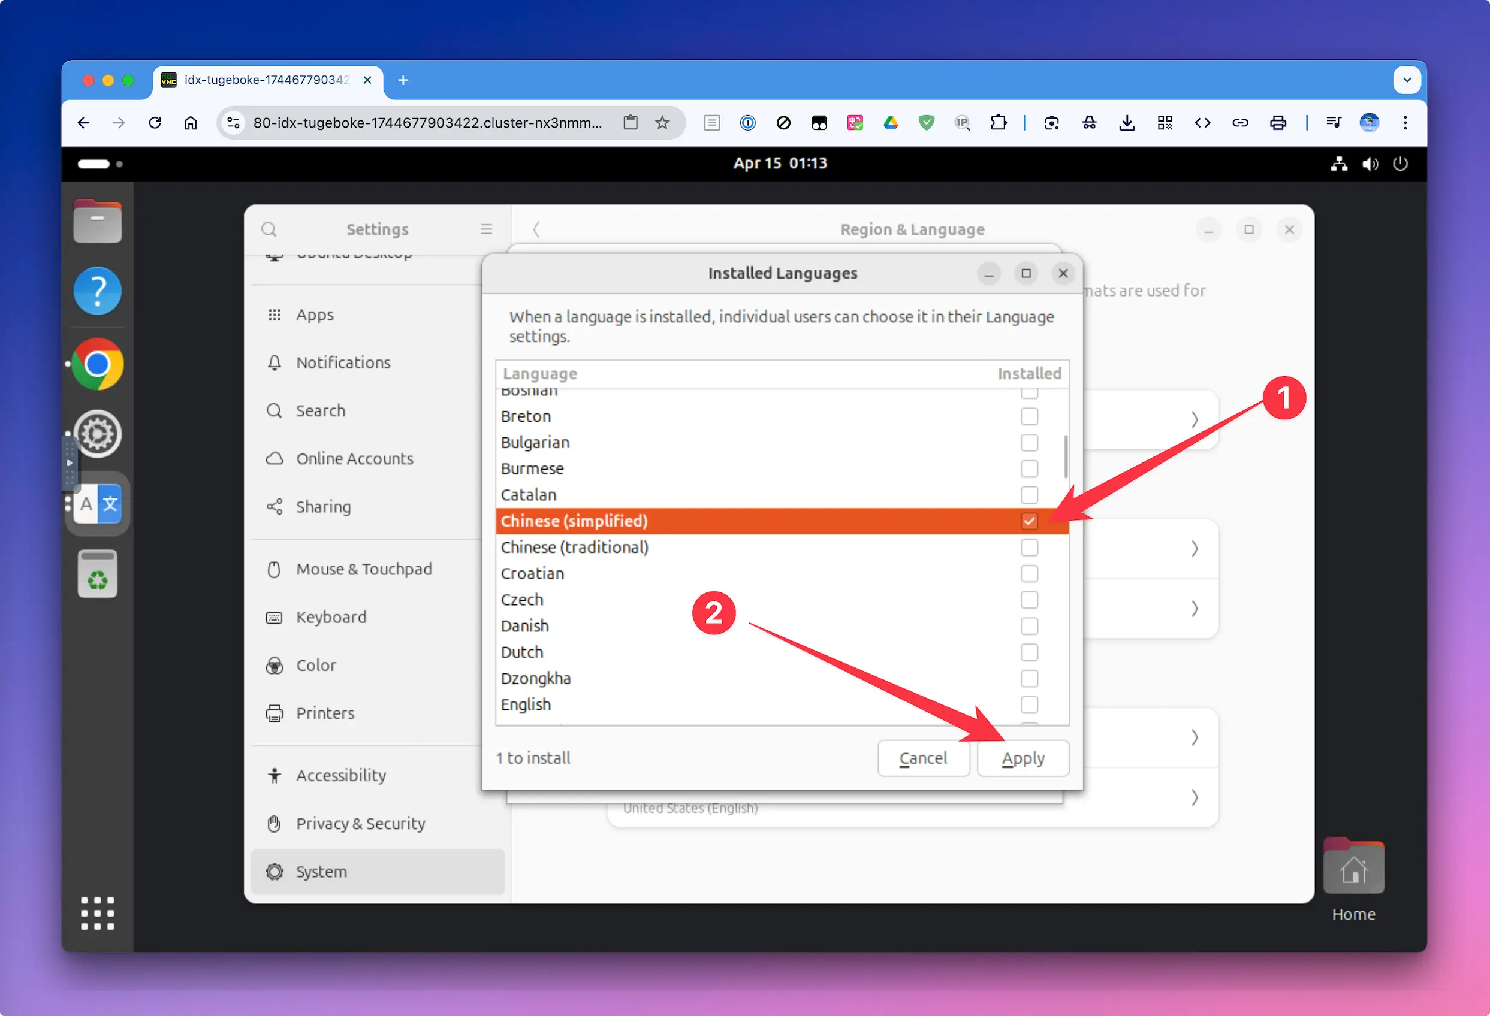Toggle the Burmese installed checkbox
The height and width of the screenshot is (1016, 1490).
point(1029,469)
